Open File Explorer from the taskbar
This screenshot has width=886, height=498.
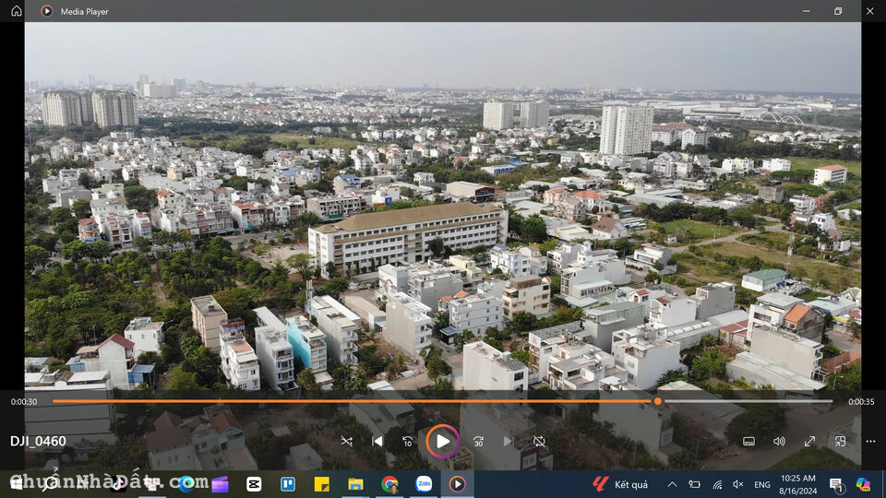click(355, 484)
